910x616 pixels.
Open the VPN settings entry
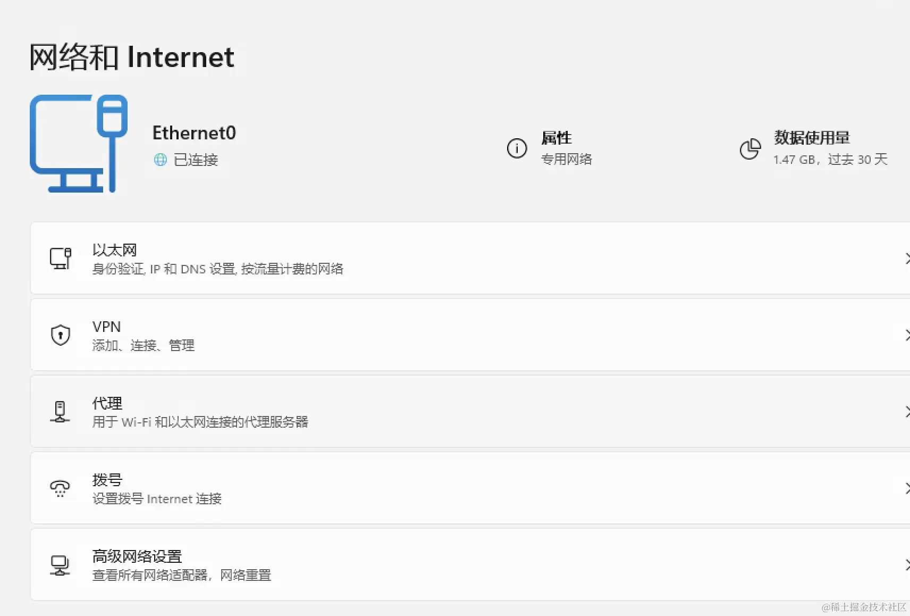coord(470,335)
